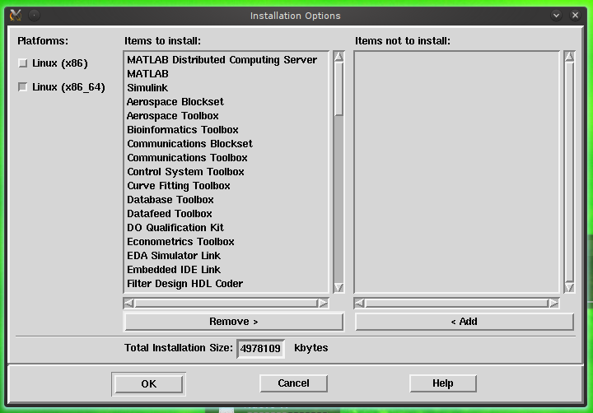The width and height of the screenshot is (593, 413).
Task: Select Econometrics Toolbox in the list
Action: 226,241
